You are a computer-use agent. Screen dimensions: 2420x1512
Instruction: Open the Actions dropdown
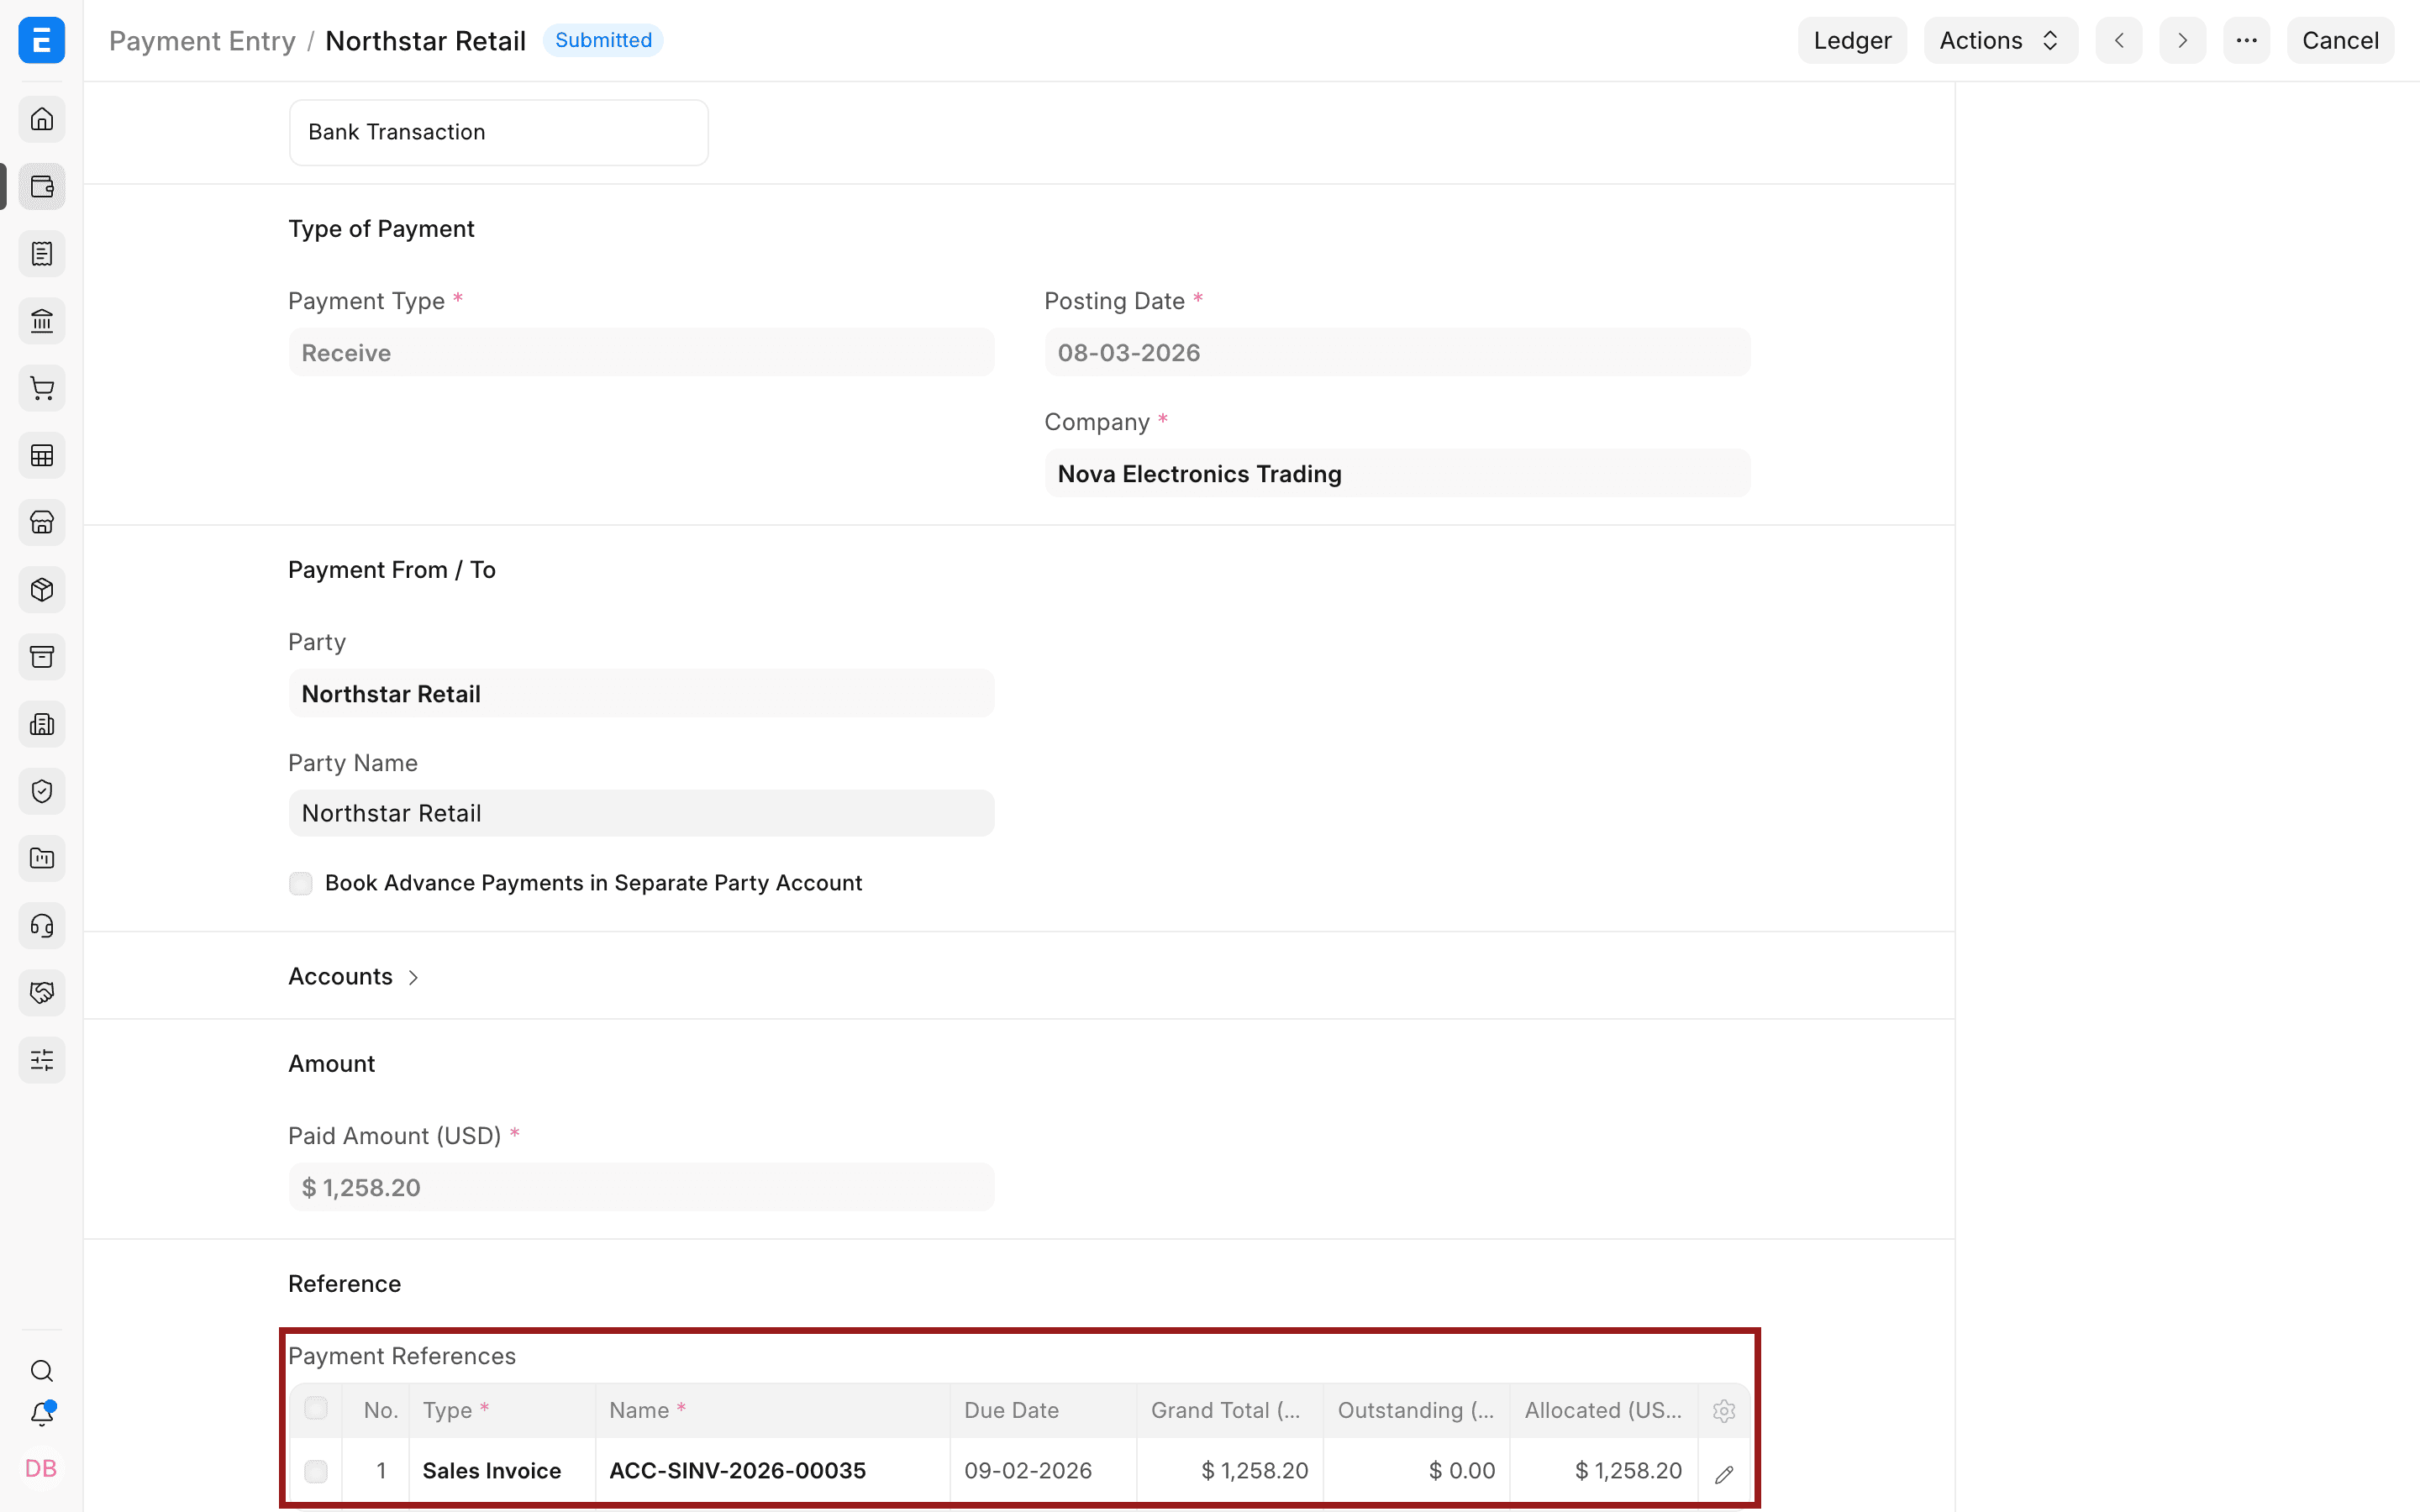coord(2000,40)
